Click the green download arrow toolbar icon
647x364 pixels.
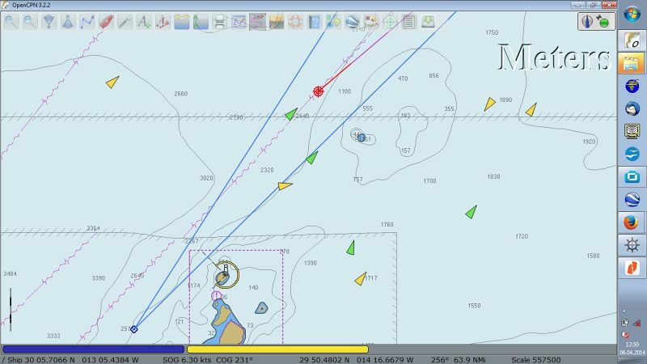428,23
